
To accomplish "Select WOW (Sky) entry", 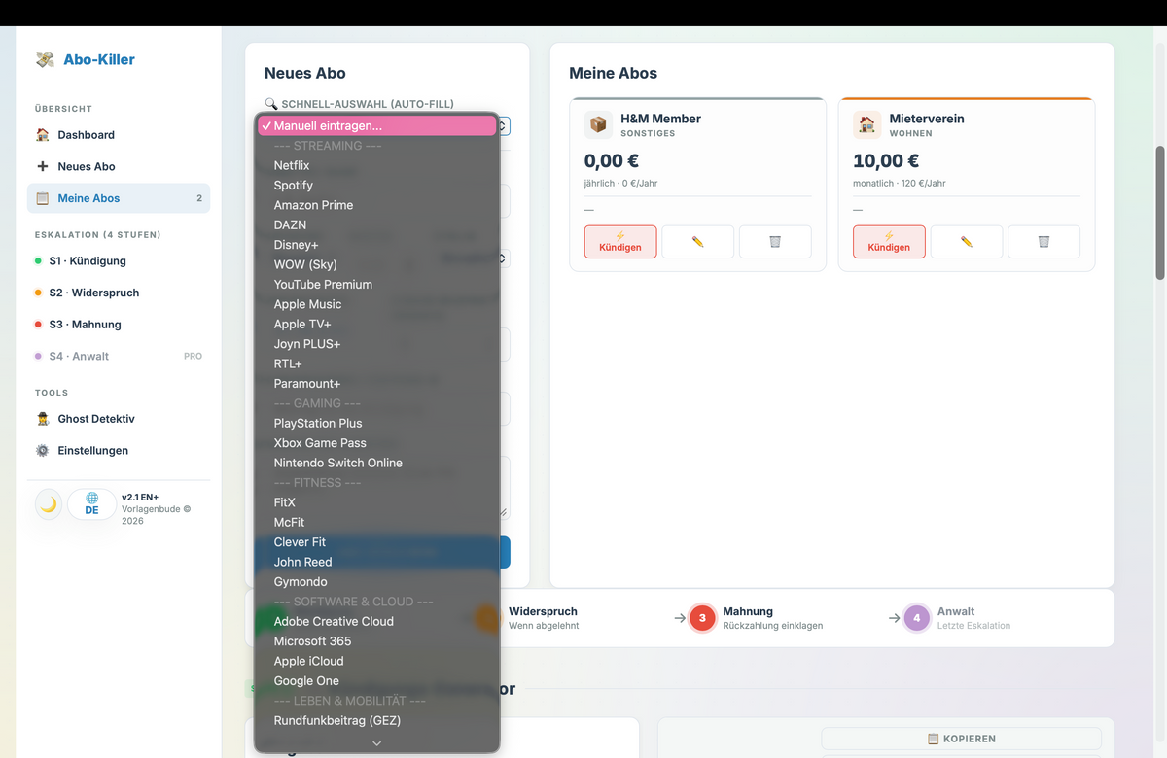I will 377,264.
